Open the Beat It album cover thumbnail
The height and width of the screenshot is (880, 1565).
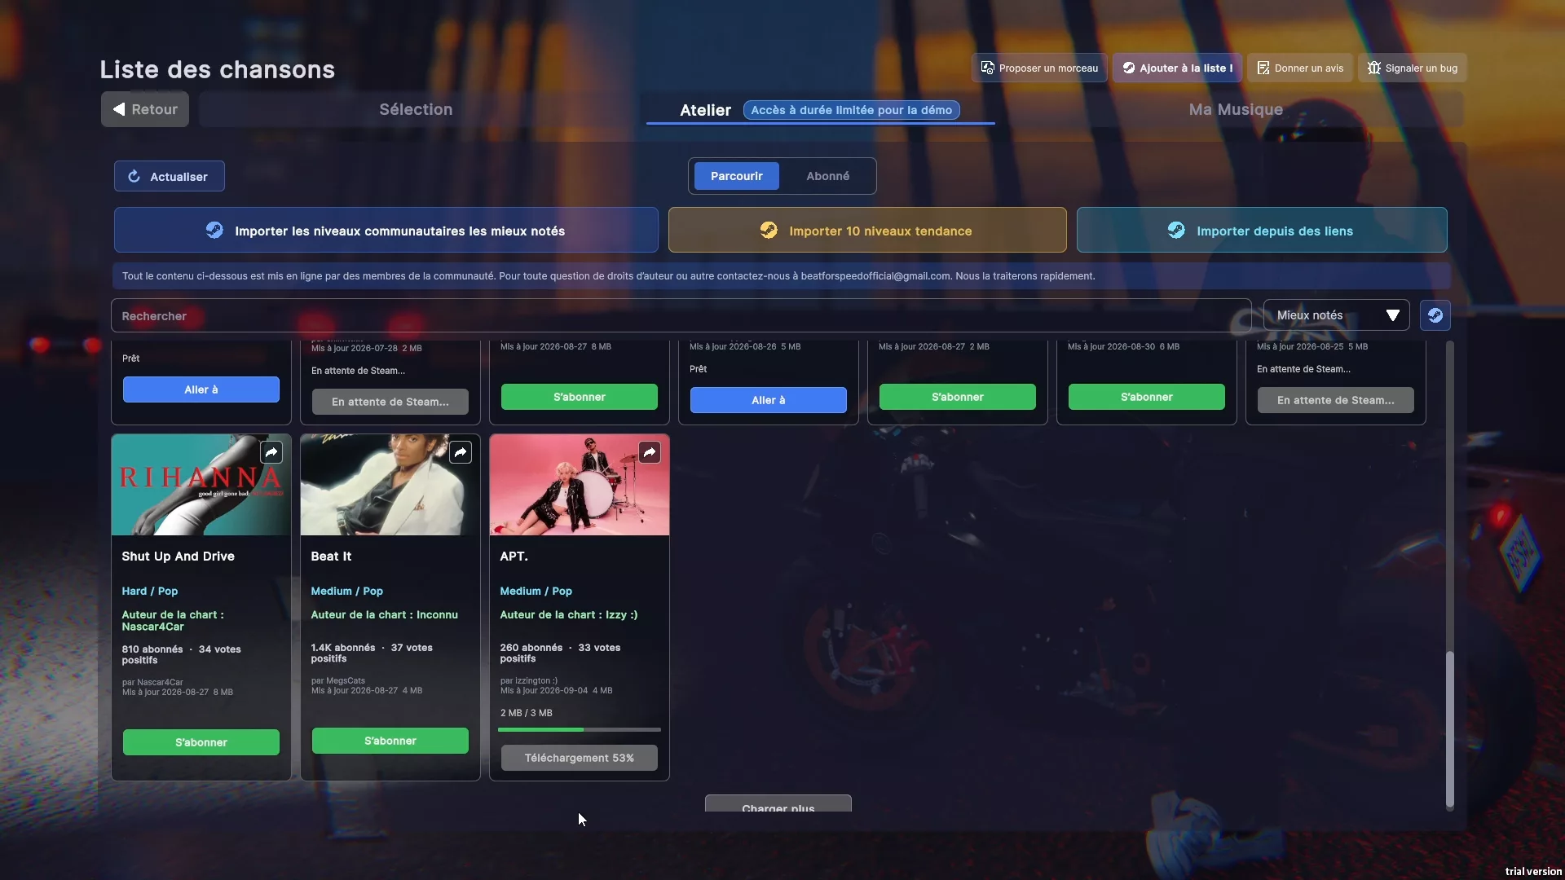[390, 485]
